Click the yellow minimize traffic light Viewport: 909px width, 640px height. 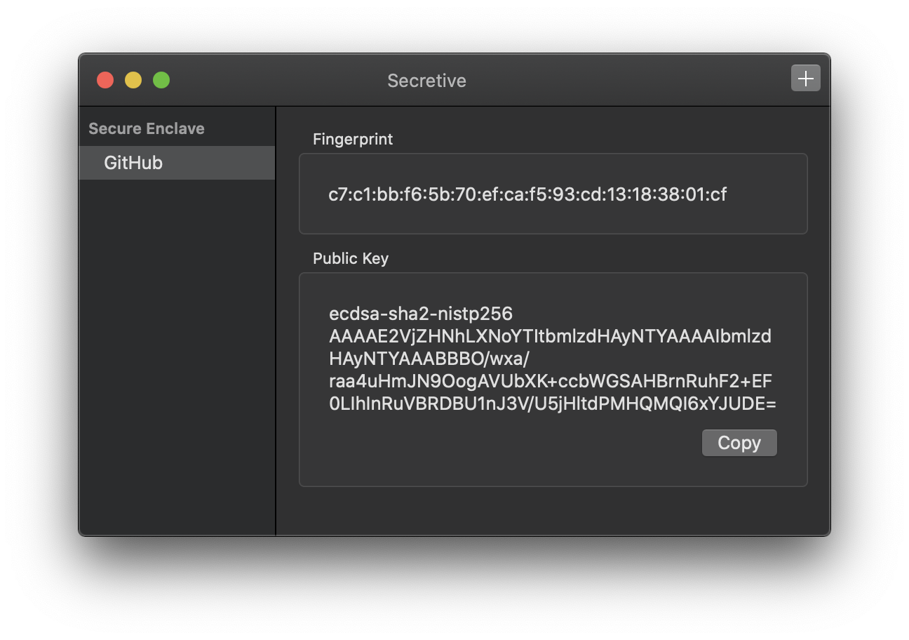point(133,80)
